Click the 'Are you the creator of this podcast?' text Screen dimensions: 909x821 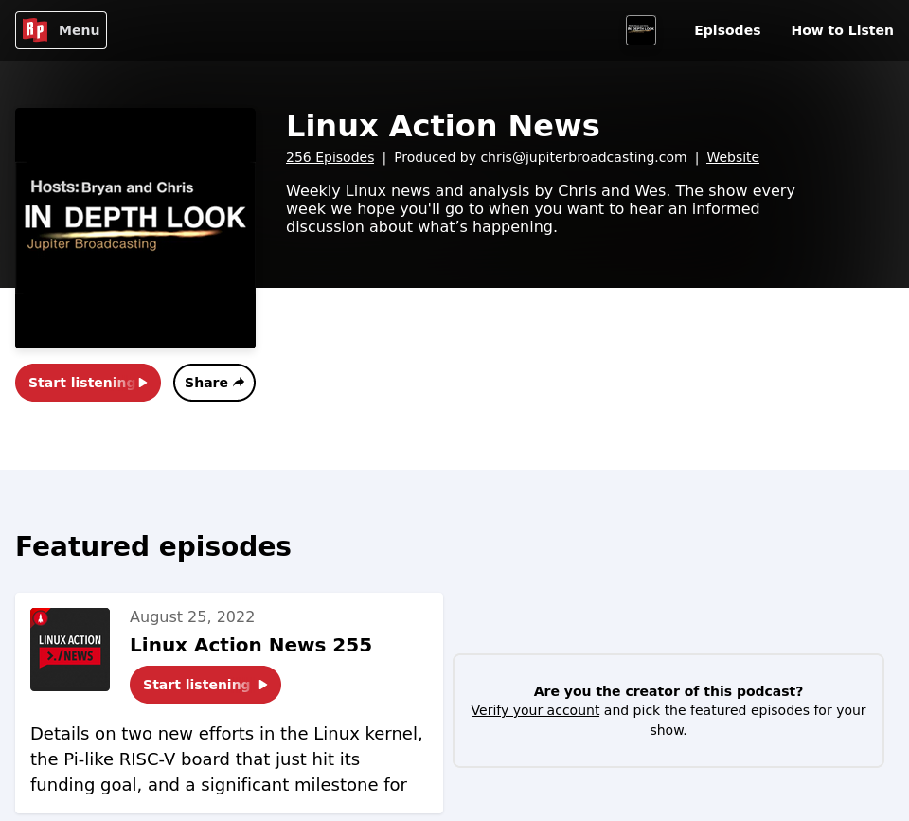point(668,691)
